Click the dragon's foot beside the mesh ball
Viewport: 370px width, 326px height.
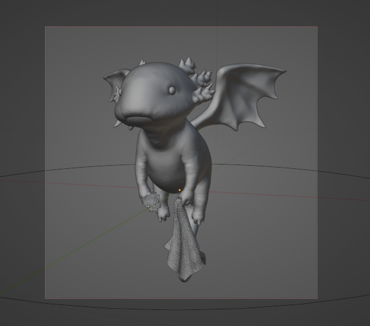163,213
